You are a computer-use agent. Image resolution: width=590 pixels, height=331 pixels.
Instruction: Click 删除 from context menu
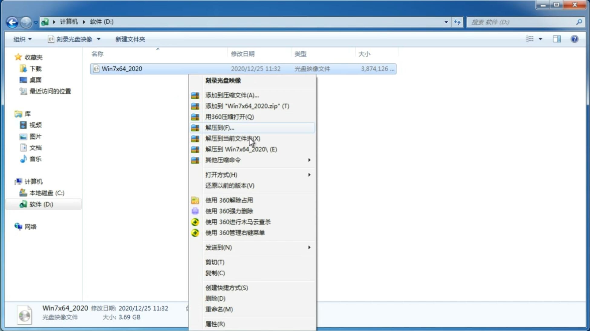click(215, 298)
